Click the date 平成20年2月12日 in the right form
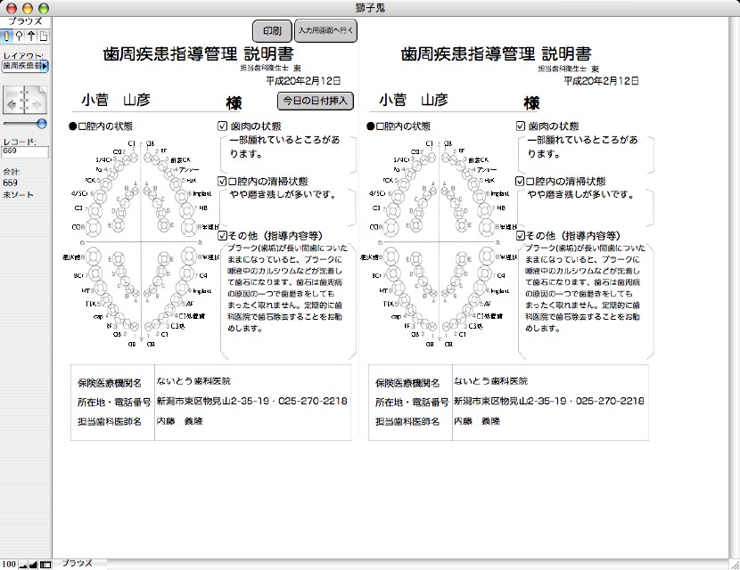 click(x=601, y=81)
